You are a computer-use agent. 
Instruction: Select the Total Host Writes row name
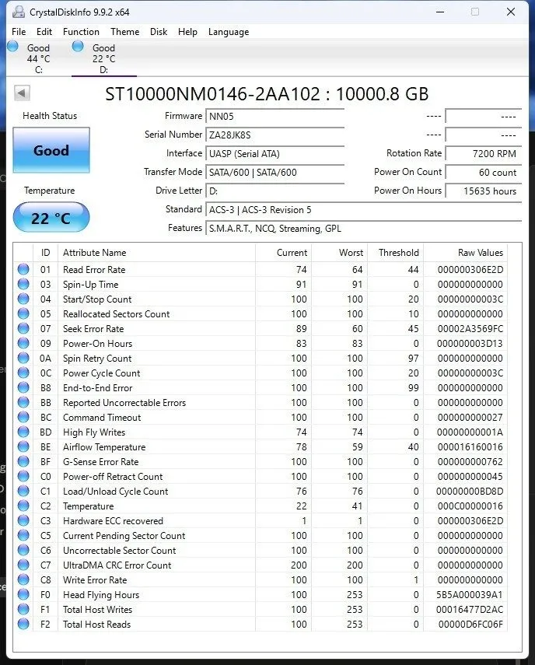pos(97,610)
